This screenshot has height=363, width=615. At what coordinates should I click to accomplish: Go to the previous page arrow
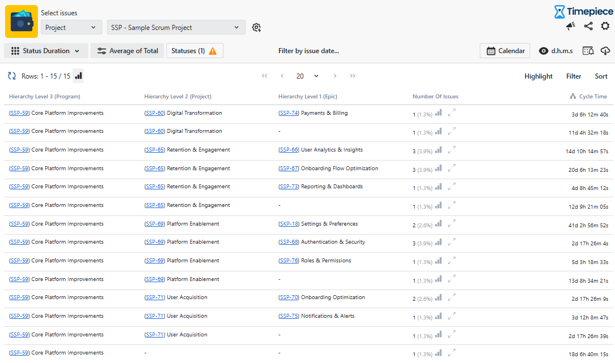pos(282,76)
